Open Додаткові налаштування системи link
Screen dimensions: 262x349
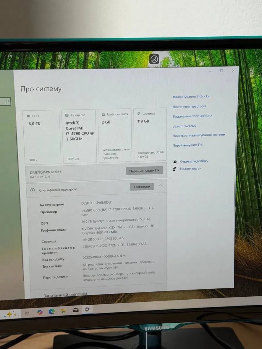[x=199, y=135]
